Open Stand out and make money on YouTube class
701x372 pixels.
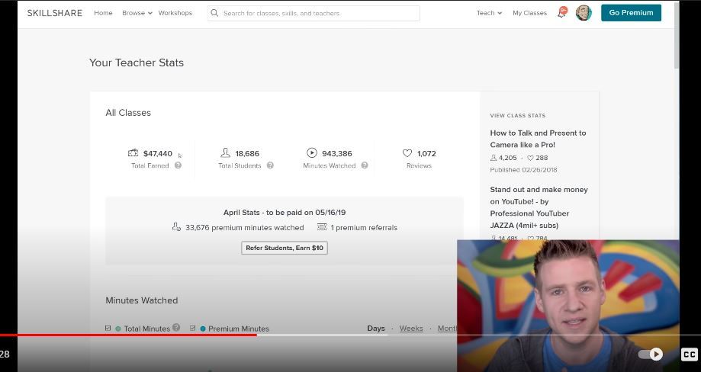(539, 207)
